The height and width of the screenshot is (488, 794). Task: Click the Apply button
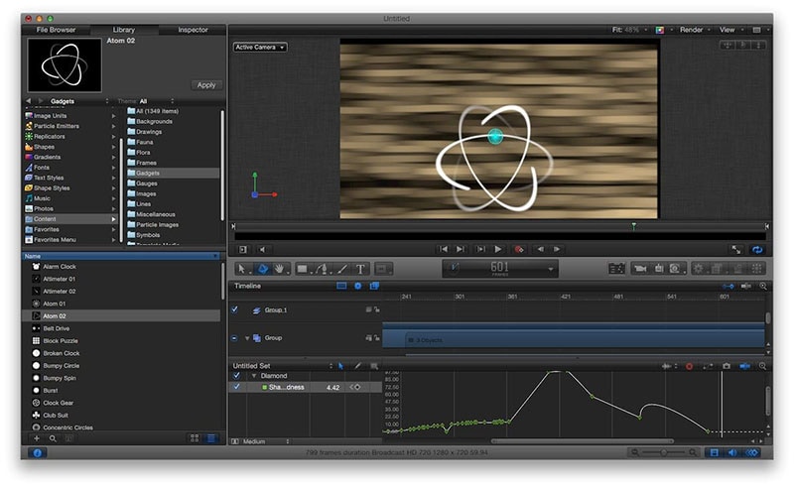[x=205, y=85]
